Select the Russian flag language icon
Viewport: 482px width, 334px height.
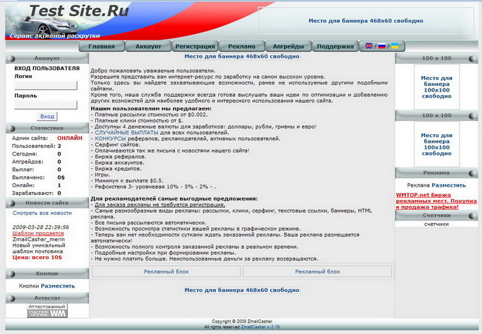(x=382, y=46)
